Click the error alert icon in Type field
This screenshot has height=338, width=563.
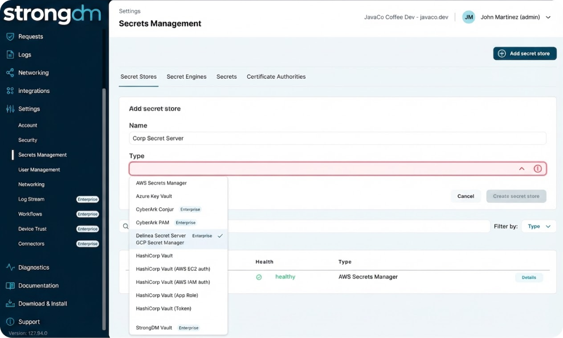point(537,169)
